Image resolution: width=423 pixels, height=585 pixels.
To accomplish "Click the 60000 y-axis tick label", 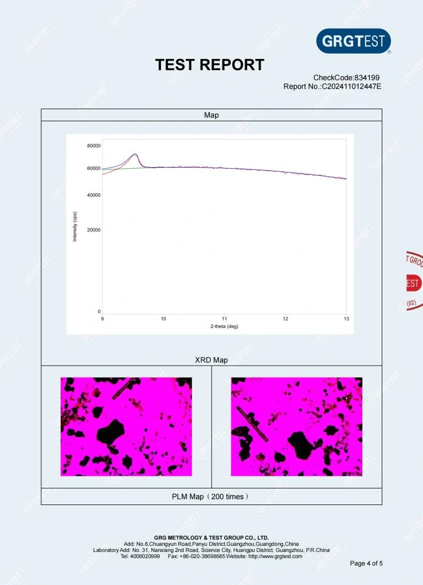I will 94,169.
